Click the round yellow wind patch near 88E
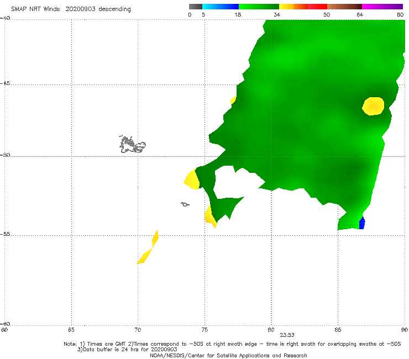 click(373, 106)
